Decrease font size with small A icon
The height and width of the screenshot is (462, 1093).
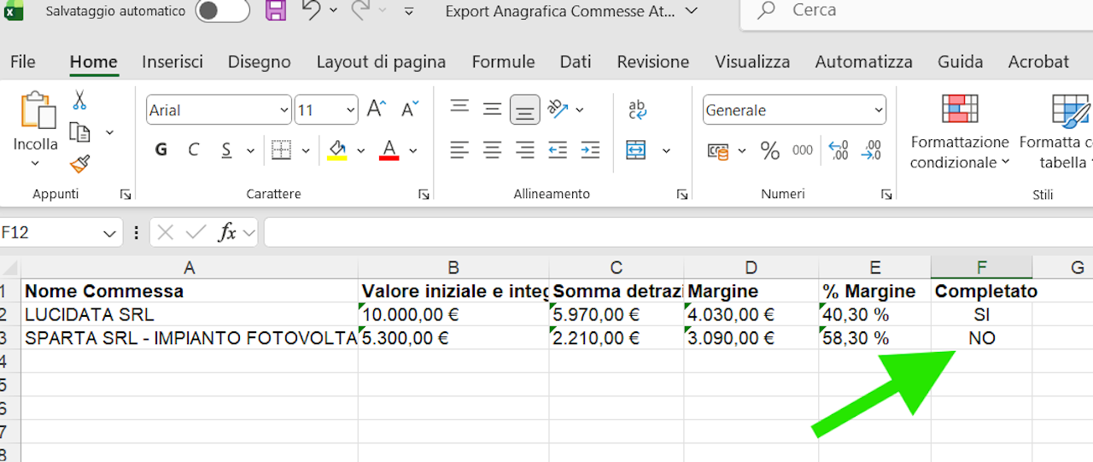(411, 109)
